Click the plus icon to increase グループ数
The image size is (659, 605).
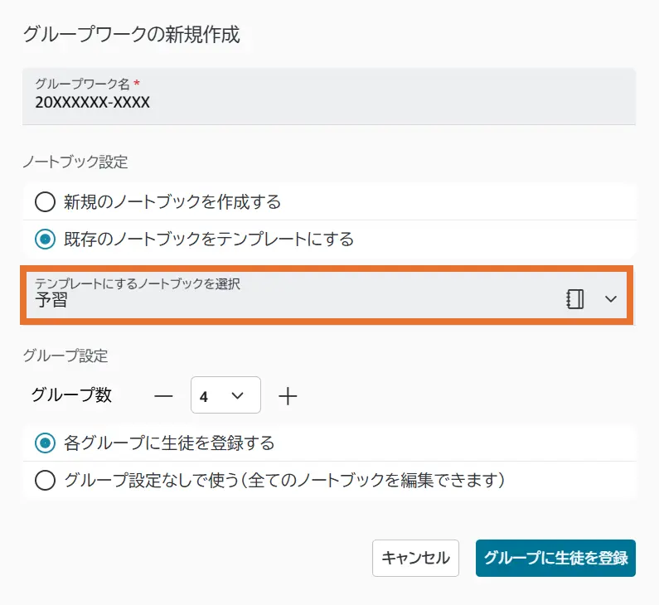(x=288, y=396)
